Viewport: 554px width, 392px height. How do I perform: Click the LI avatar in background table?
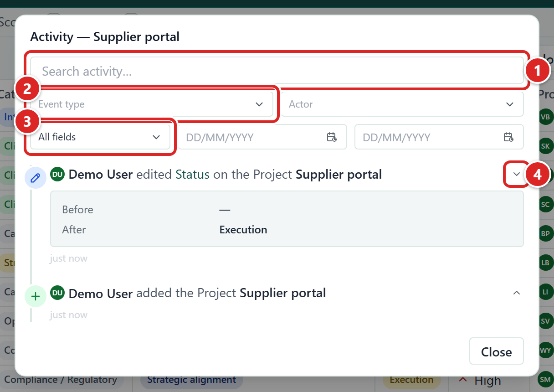click(545, 292)
